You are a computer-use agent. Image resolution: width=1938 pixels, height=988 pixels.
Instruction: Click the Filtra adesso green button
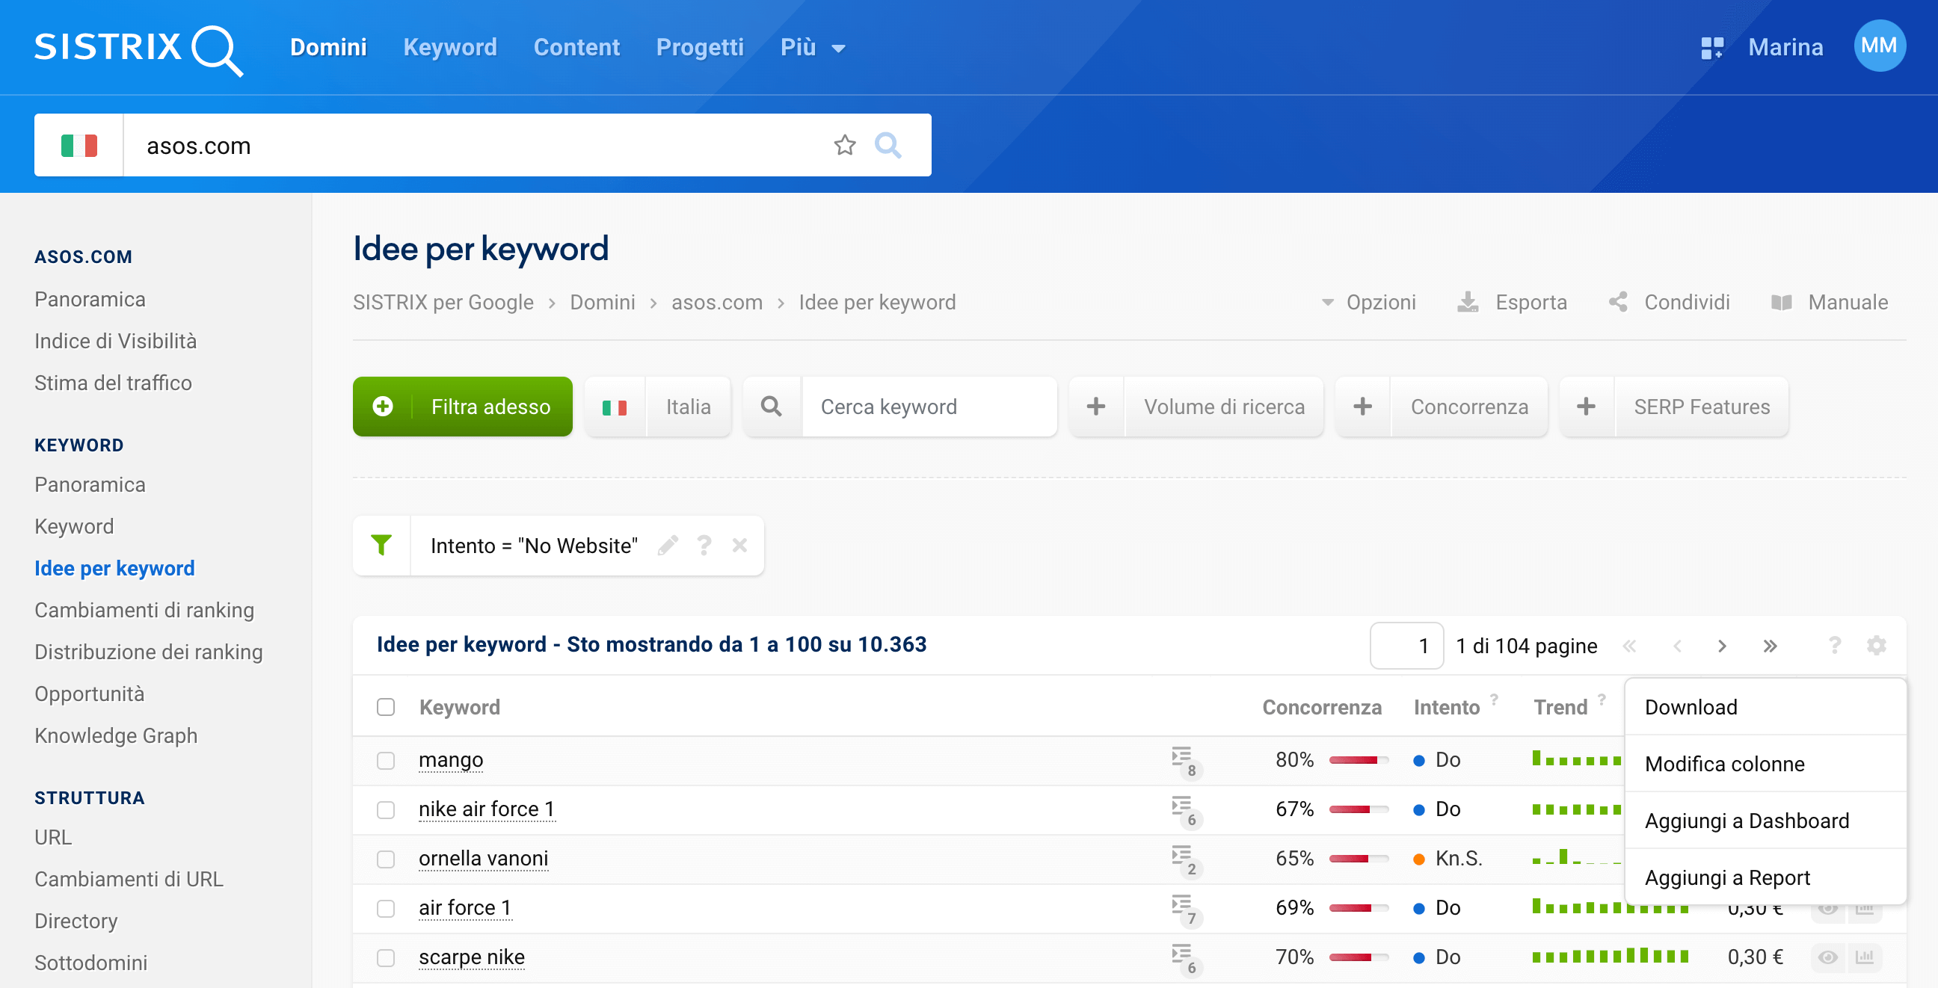pos(461,407)
